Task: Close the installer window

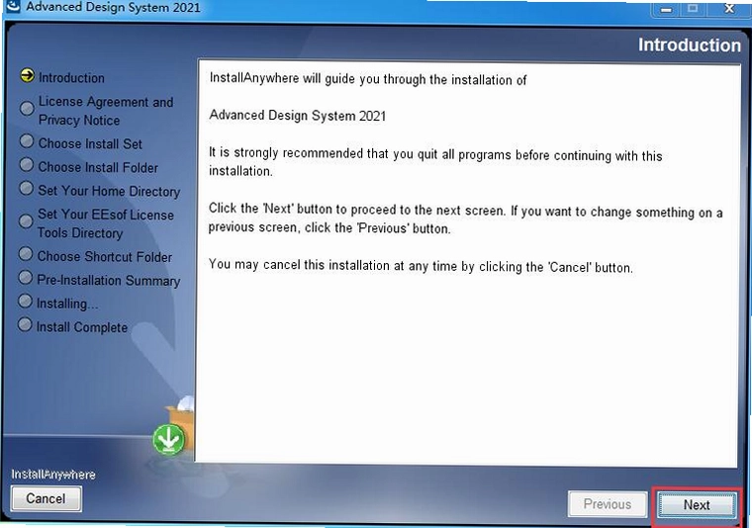Action: pyautogui.click(x=729, y=8)
